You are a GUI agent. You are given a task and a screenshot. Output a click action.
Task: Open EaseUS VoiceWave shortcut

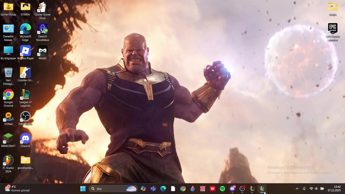coord(42,33)
